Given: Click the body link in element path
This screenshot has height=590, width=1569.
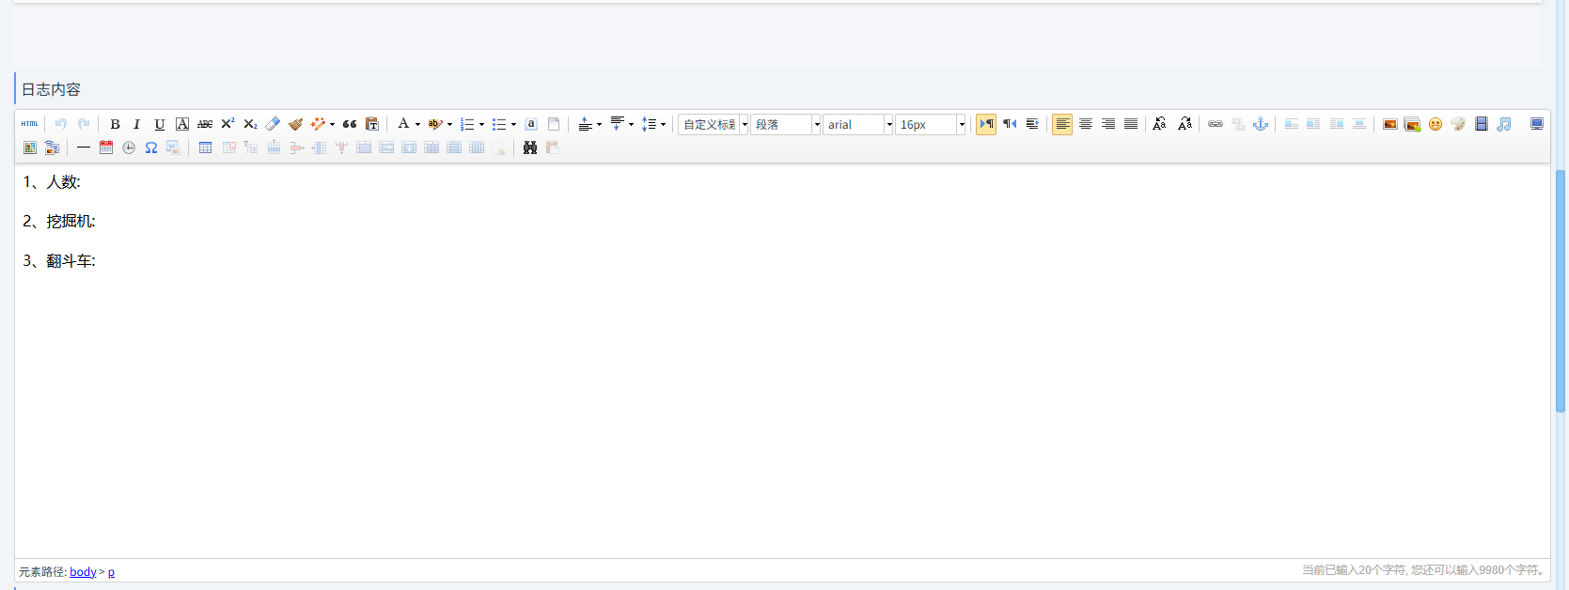Looking at the screenshot, I should 83,571.
